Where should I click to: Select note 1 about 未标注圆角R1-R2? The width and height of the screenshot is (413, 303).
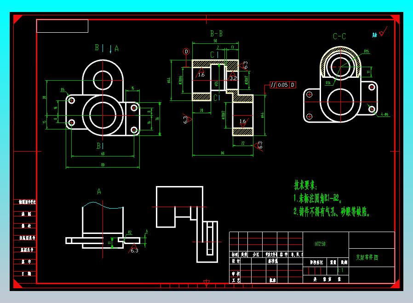tap(318, 198)
